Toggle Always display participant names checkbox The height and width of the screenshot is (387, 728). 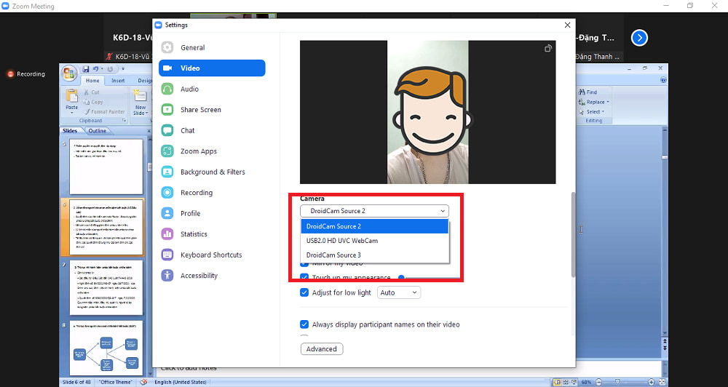tap(304, 324)
